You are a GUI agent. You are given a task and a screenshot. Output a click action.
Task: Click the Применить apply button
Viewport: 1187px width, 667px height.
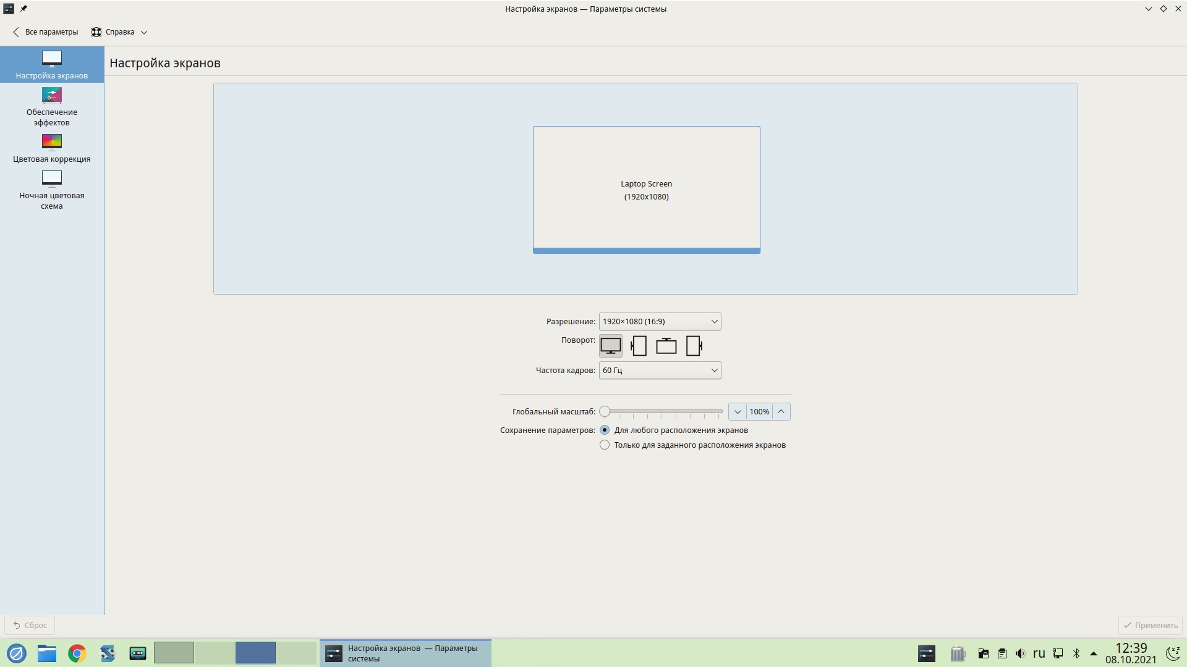(x=1151, y=625)
